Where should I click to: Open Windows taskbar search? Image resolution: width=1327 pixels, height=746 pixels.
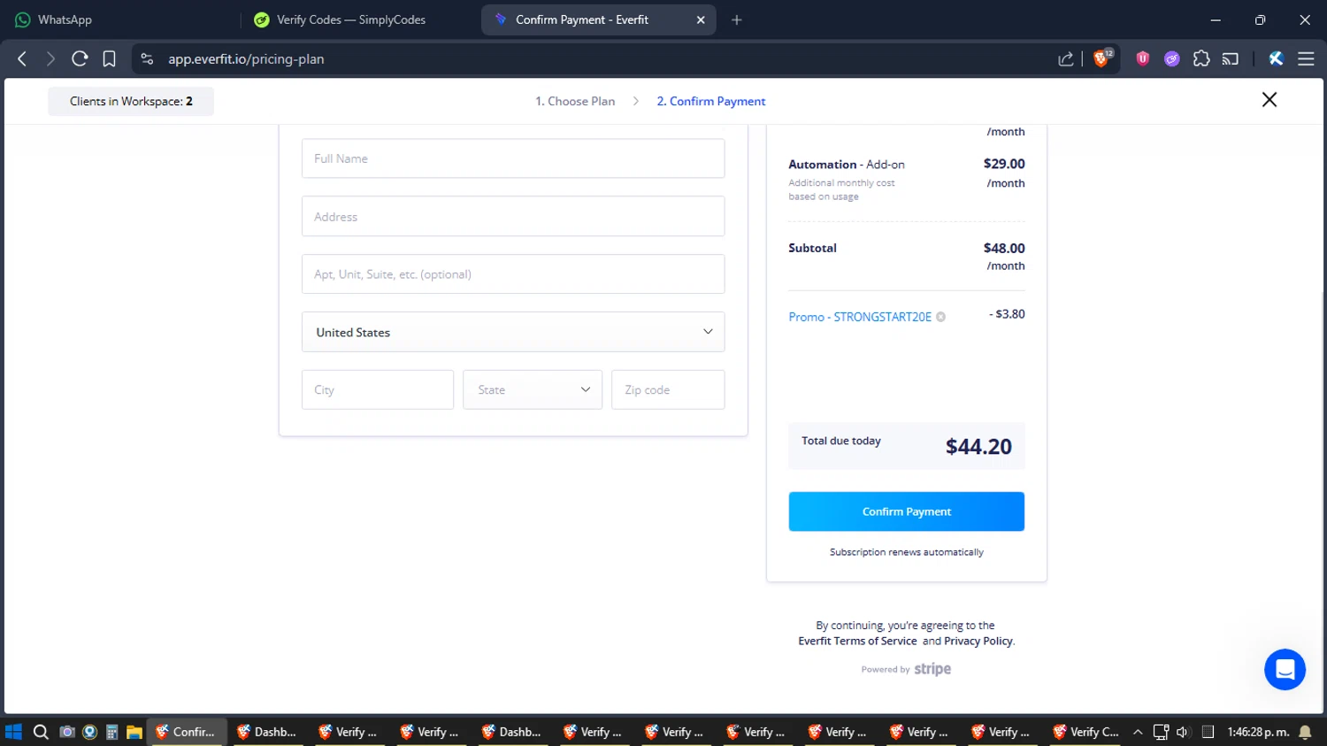coord(41,732)
